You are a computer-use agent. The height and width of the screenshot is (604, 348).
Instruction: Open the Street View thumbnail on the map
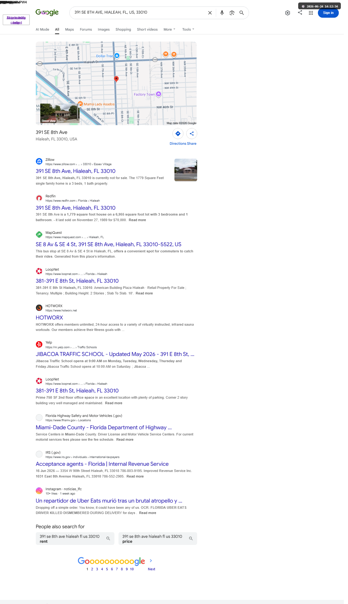[60, 114]
